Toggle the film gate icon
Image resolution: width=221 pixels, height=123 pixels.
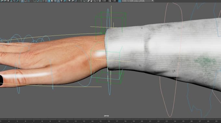tap(25, 1)
